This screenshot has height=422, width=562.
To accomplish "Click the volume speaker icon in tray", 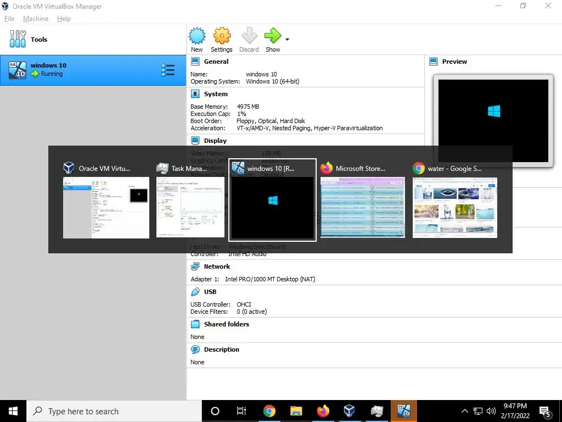I will (491, 411).
